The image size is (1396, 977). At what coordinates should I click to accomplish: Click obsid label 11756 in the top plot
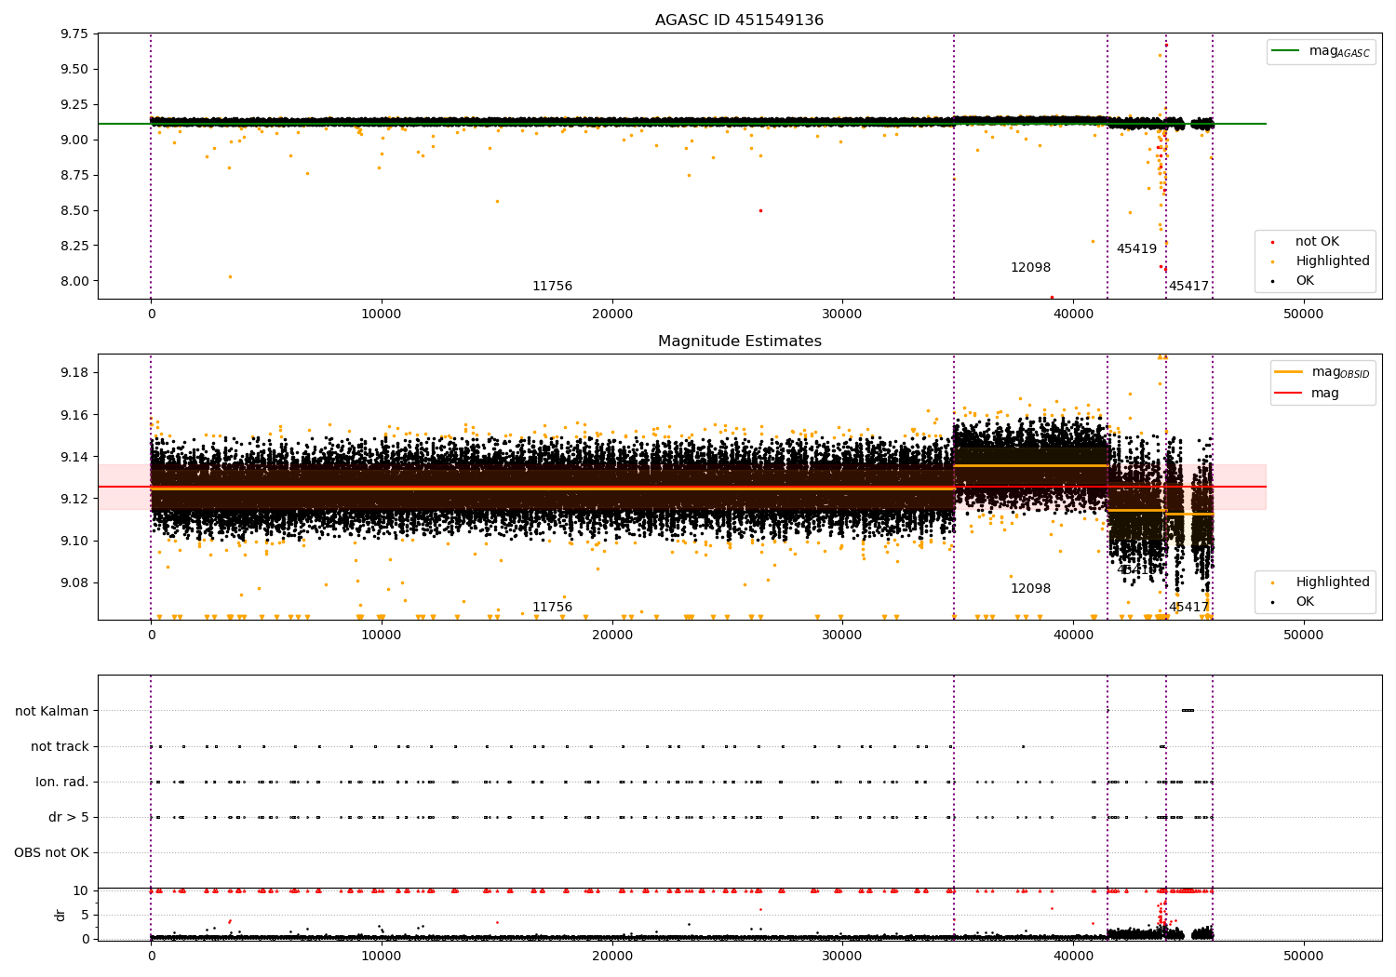click(552, 287)
